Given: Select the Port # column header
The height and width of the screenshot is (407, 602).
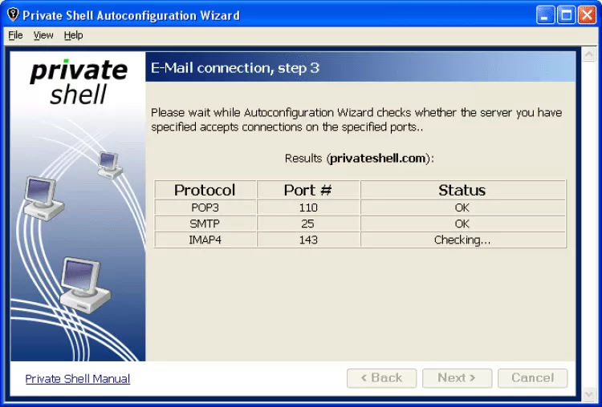Looking at the screenshot, I should [x=308, y=190].
